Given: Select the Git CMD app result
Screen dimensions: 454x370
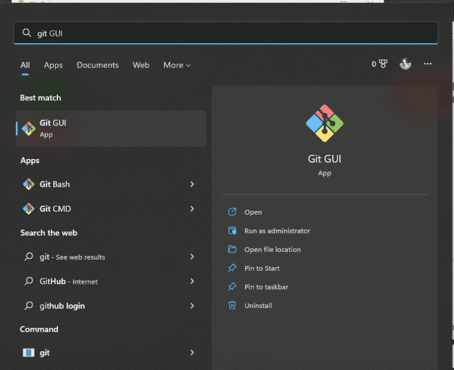Looking at the screenshot, I should click(x=111, y=209).
